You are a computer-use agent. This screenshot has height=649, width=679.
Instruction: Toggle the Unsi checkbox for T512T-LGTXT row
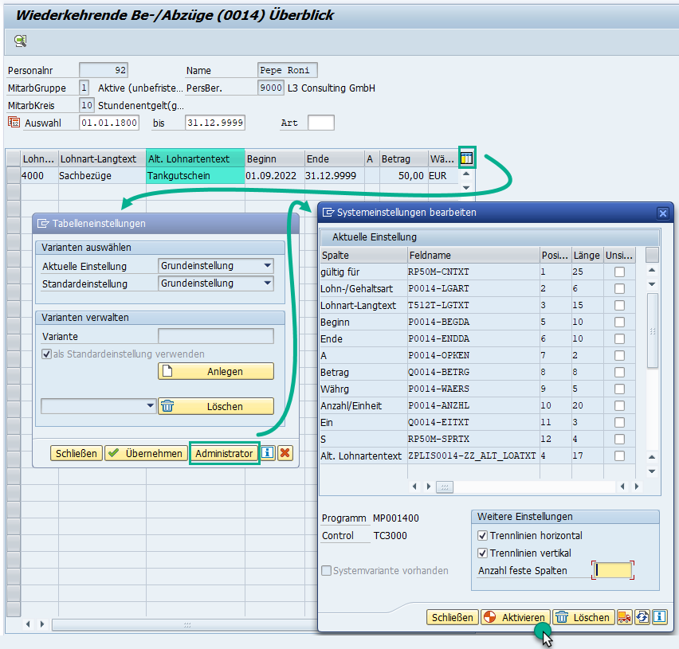tap(620, 306)
